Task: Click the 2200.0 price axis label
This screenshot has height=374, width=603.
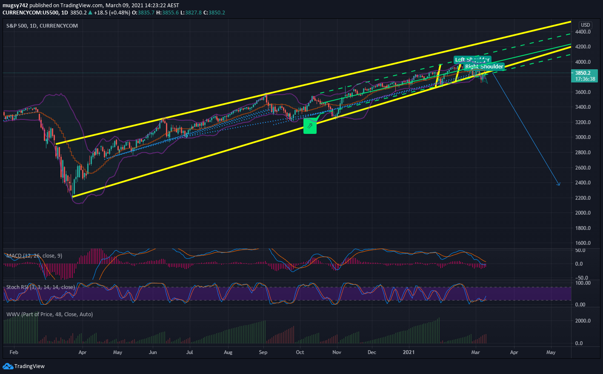Action: pyautogui.click(x=583, y=198)
